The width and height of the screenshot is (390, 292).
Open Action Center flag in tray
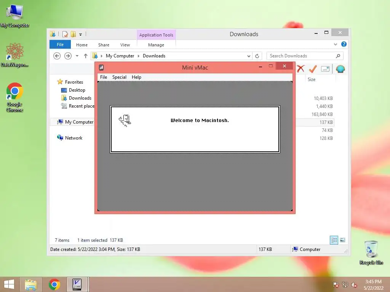click(336, 285)
